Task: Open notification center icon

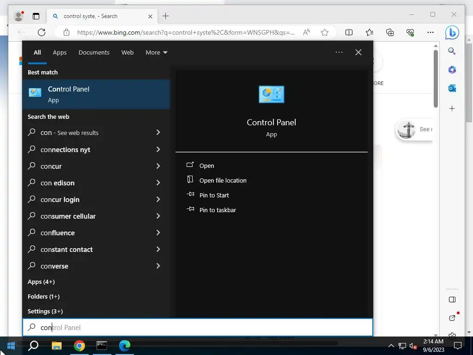Action: tap(458, 346)
